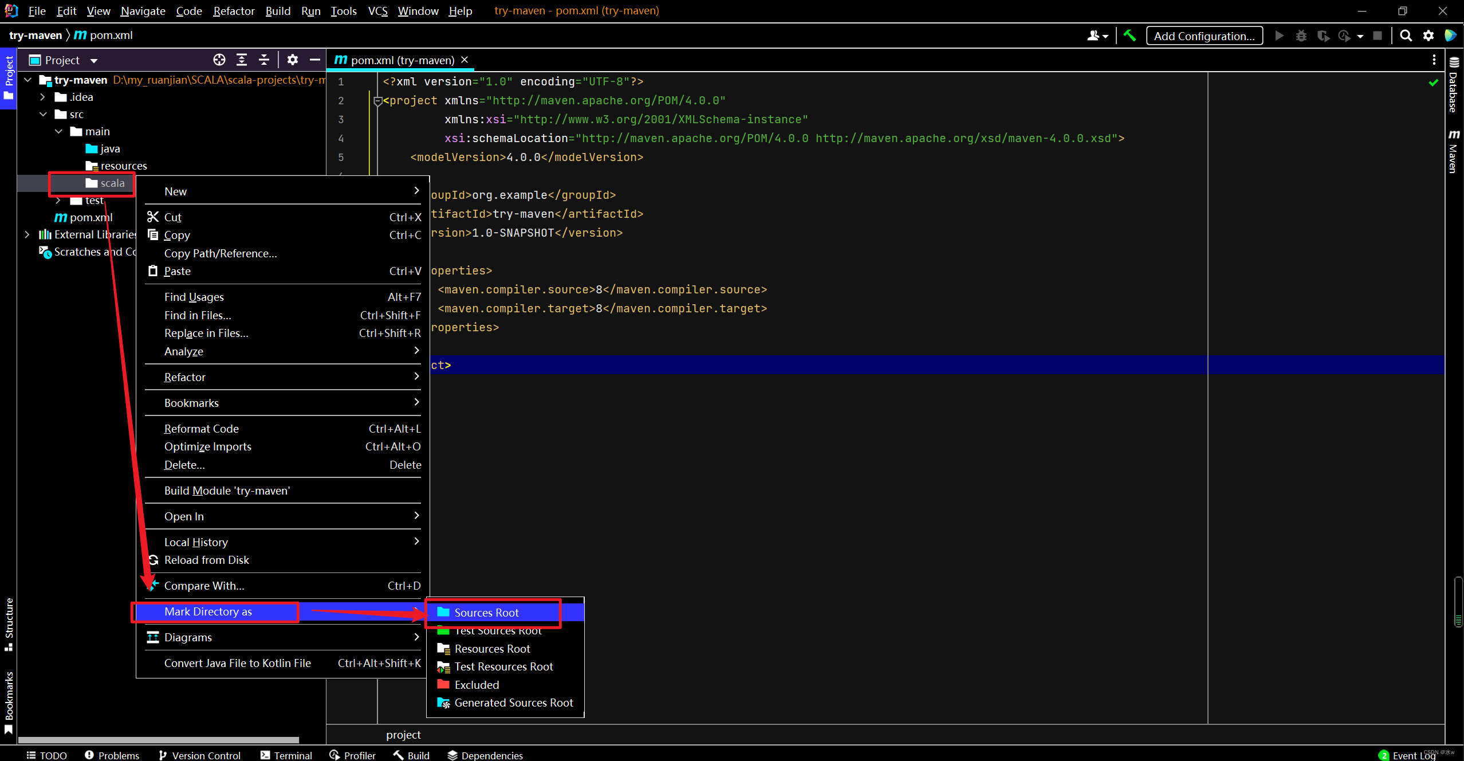Viewport: 1464px width, 761px height.
Task: Click the Add Configuration button
Action: [1203, 36]
